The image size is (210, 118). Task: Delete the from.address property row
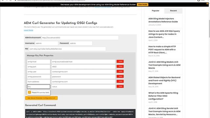point(120,81)
